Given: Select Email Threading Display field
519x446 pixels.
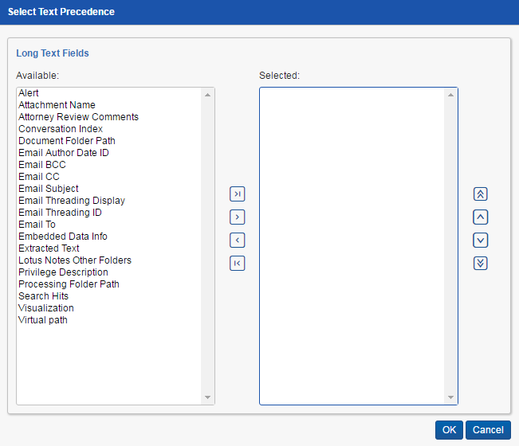Looking at the screenshot, I should pyautogui.click(x=109, y=201).
